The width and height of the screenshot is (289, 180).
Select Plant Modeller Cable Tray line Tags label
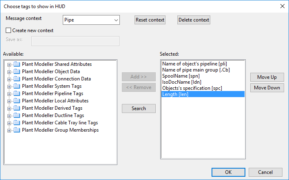60,123
